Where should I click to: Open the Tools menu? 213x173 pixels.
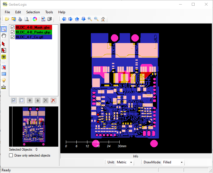(49, 12)
